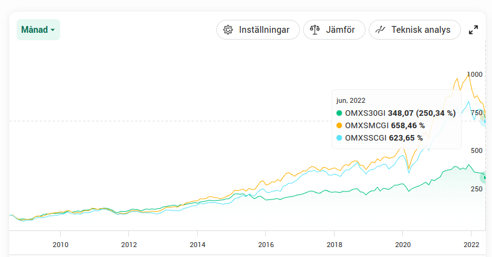Click the jun, 2022 tooltip date header

[x=351, y=100]
